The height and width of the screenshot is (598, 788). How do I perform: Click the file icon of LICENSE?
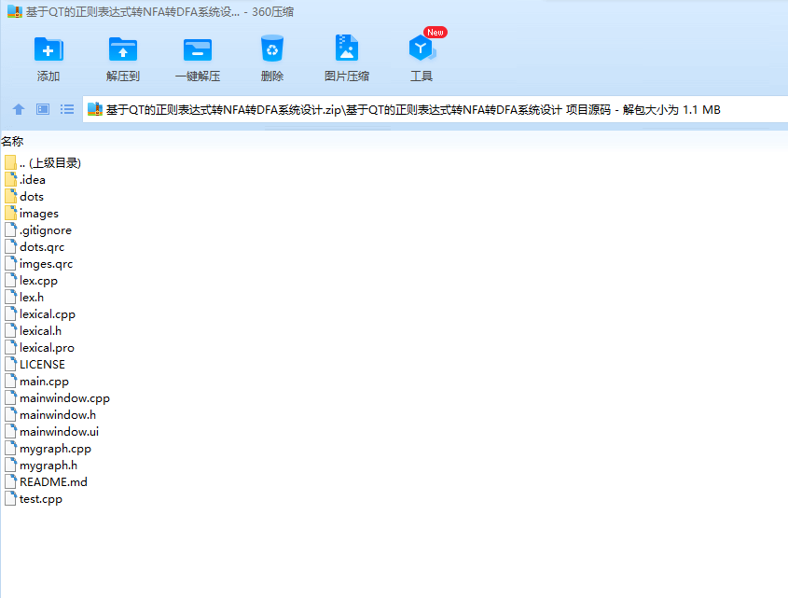click(x=10, y=364)
